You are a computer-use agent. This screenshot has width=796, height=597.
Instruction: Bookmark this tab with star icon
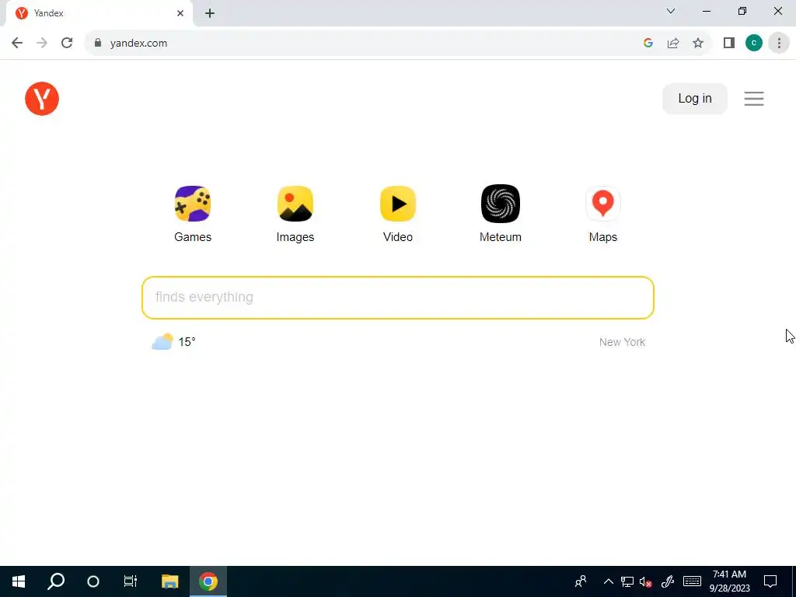tap(698, 43)
